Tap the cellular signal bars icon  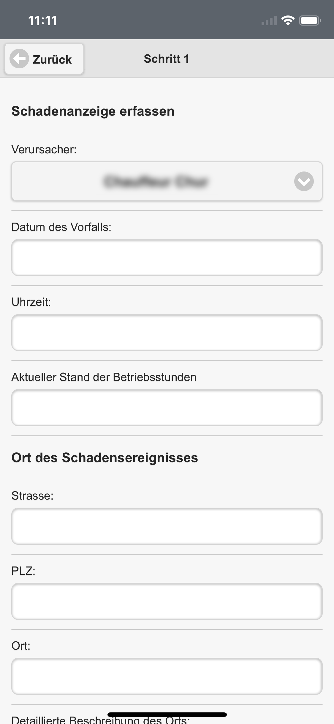click(x=269, y=21)
